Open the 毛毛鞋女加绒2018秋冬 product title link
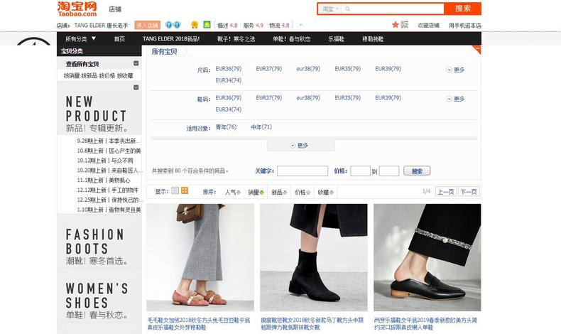 click(199, 323)
